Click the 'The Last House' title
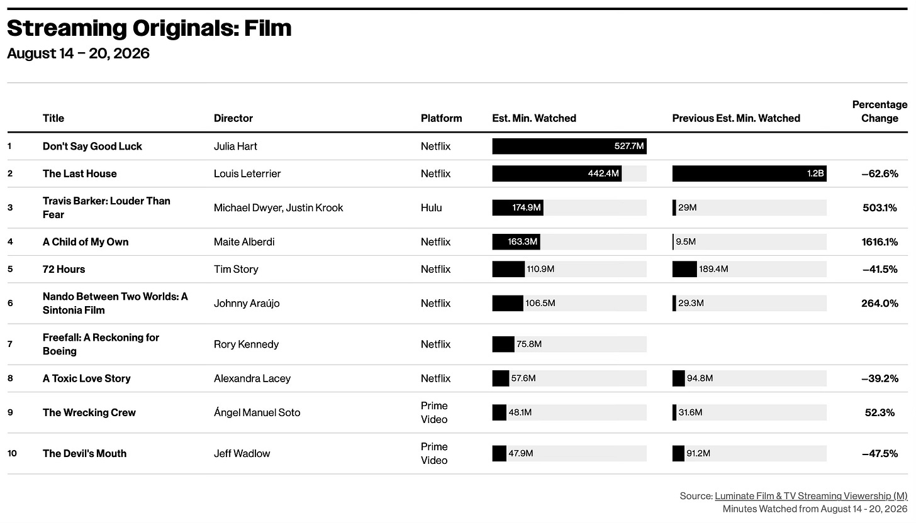Viewport: 916px width, 523px height. [x=80, y=174]
